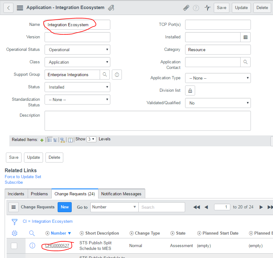Viewport: 273px width, 258px height.
Task: Open filter conditions with the funnel icon
Action: 14,221
